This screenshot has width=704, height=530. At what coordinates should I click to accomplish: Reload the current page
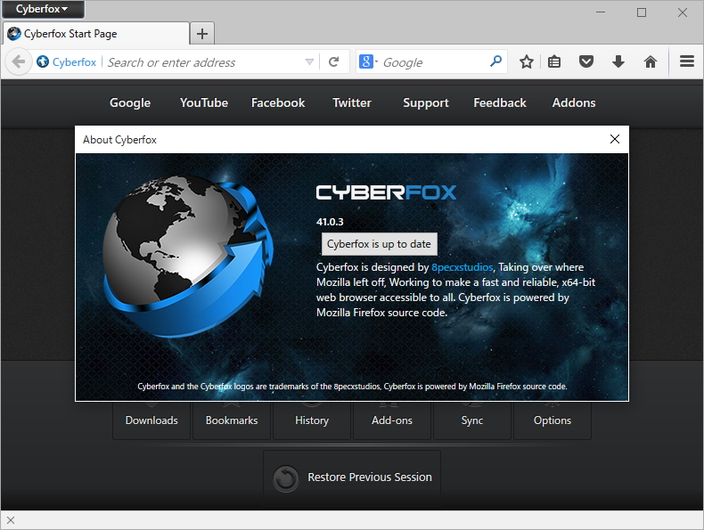333,62
